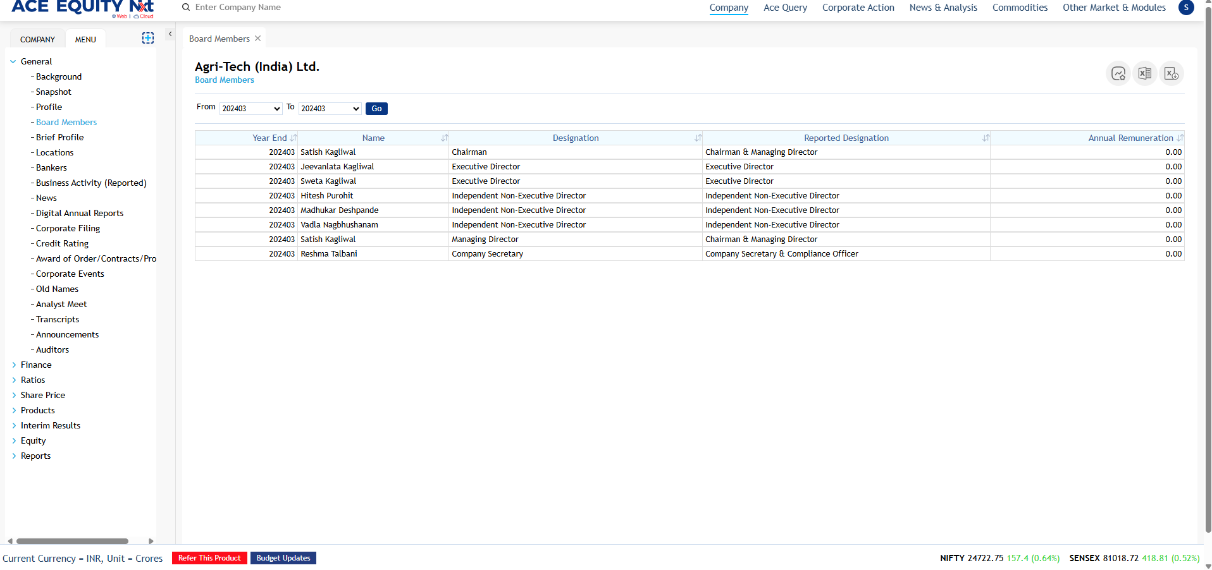
Task: Open the Excel export icon
Action: [x=1144, y=74]
